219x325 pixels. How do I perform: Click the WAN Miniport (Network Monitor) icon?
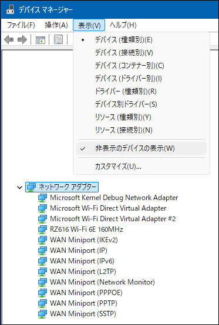[x=42, y=282]
